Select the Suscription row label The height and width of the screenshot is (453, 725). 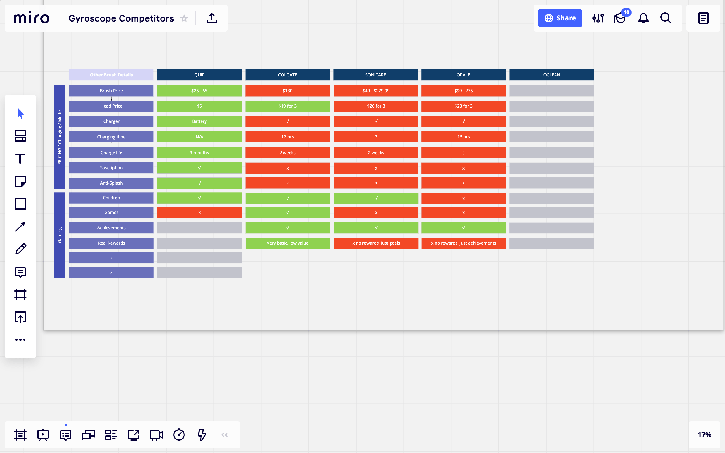[x=111, y=168]
